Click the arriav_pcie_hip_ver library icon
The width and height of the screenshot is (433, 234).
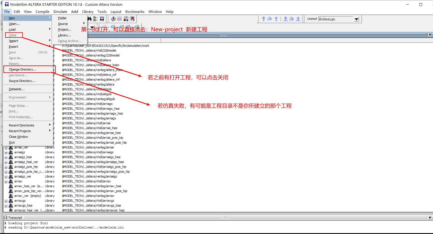[x=11, y=191]
